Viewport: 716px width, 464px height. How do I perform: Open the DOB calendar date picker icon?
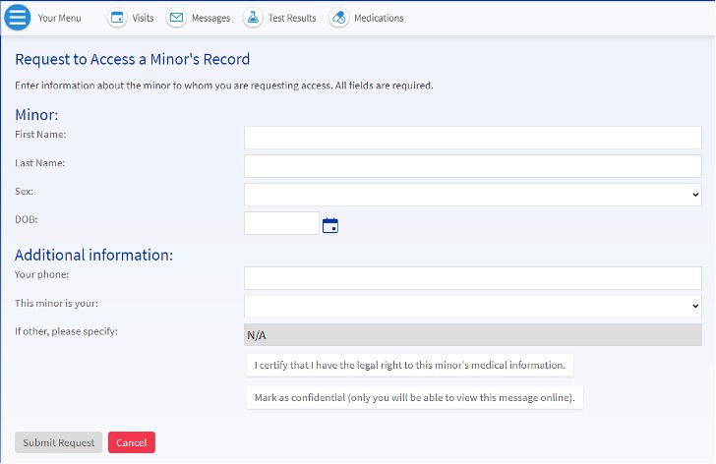pyautogui.click(x=330, y=225)
